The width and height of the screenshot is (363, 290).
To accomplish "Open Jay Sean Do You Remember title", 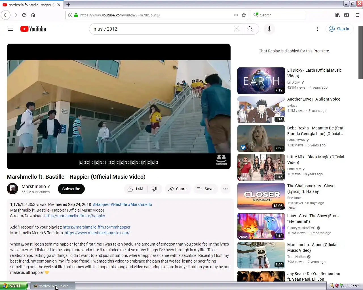I will [x=314, y=276].
